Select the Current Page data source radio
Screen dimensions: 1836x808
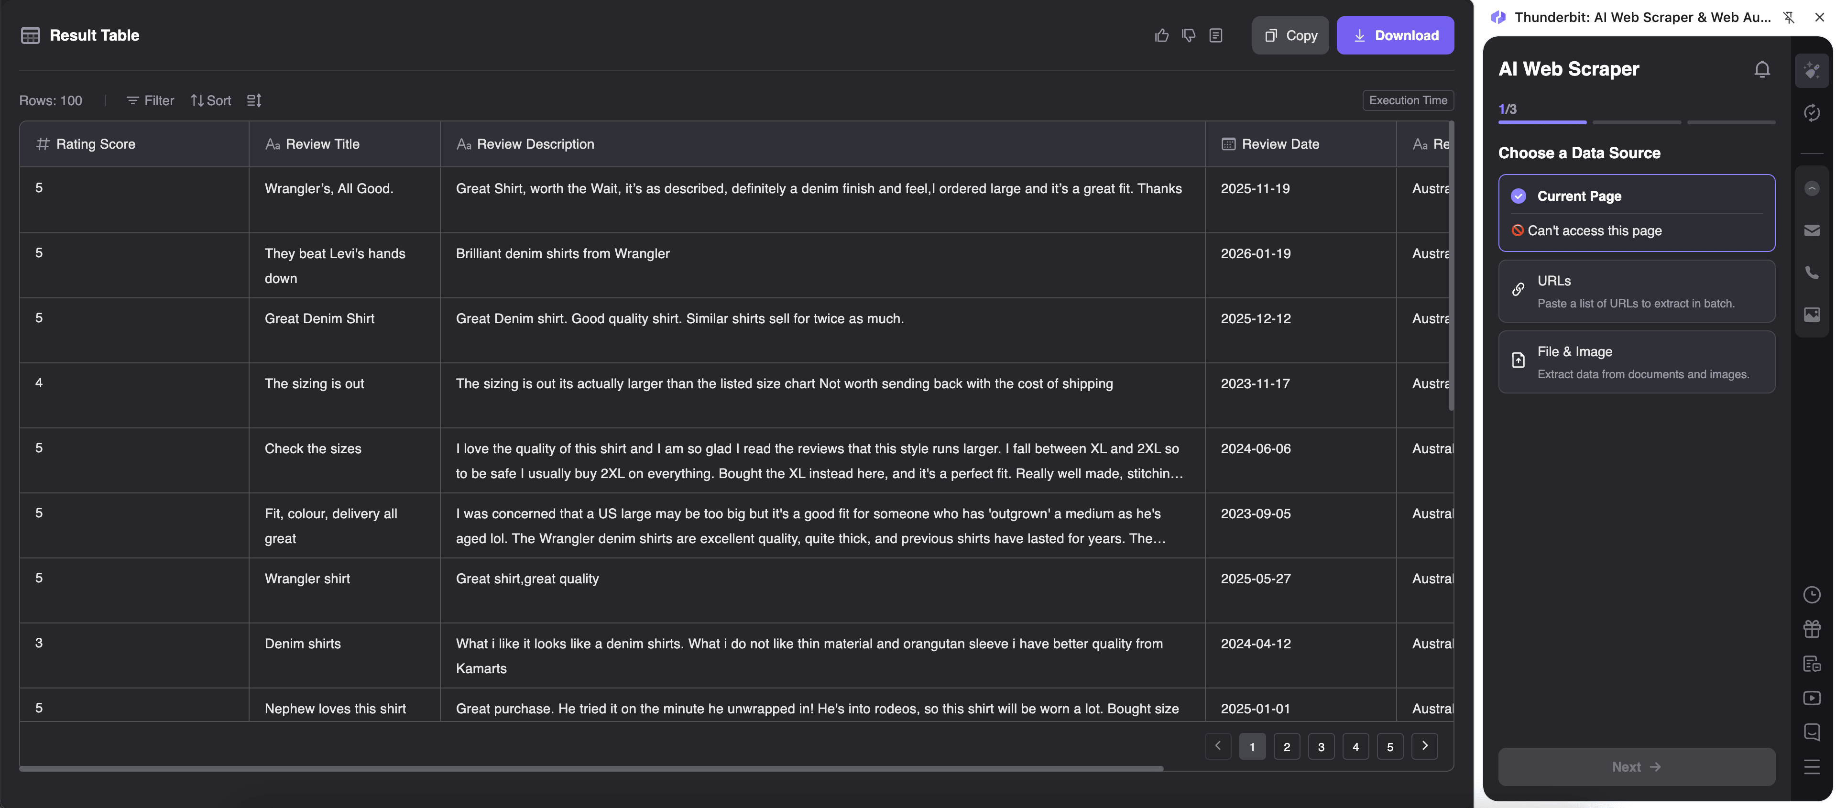pos(1519,196)
